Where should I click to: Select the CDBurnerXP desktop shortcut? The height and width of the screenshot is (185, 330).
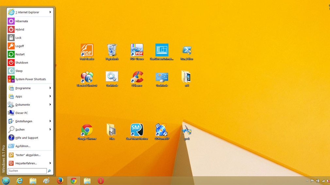pos(162,132)
